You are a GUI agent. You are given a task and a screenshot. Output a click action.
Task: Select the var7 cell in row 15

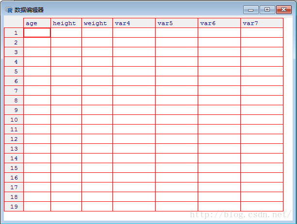coord(262,168)
